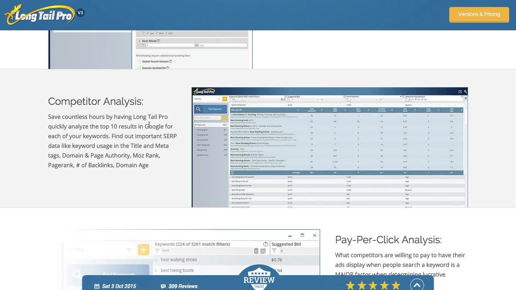Click the Suggested Bid filter value field
Screen dimensions: 516x290
(x=299, y=251)
